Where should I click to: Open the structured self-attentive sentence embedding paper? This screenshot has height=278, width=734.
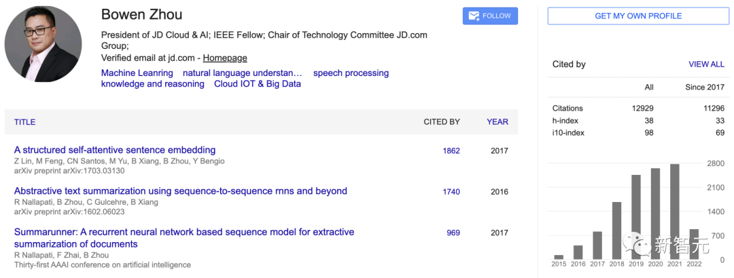click(115, 150)
